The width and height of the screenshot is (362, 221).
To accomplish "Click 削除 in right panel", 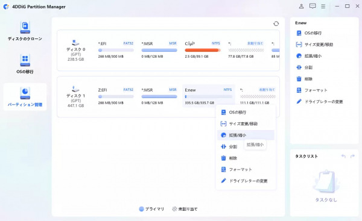I will pos(304,79).
